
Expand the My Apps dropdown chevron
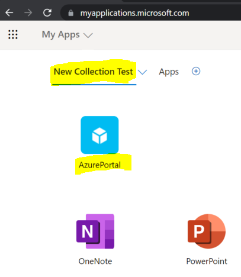tap(88, 36)
